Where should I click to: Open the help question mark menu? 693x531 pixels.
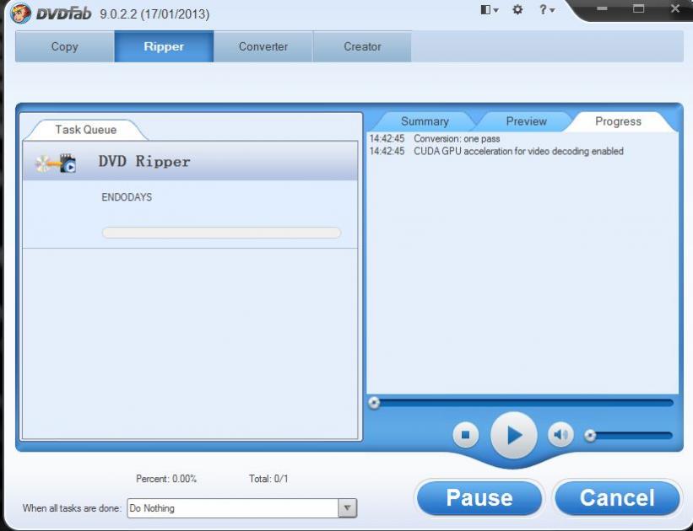[x=548, y=10]
